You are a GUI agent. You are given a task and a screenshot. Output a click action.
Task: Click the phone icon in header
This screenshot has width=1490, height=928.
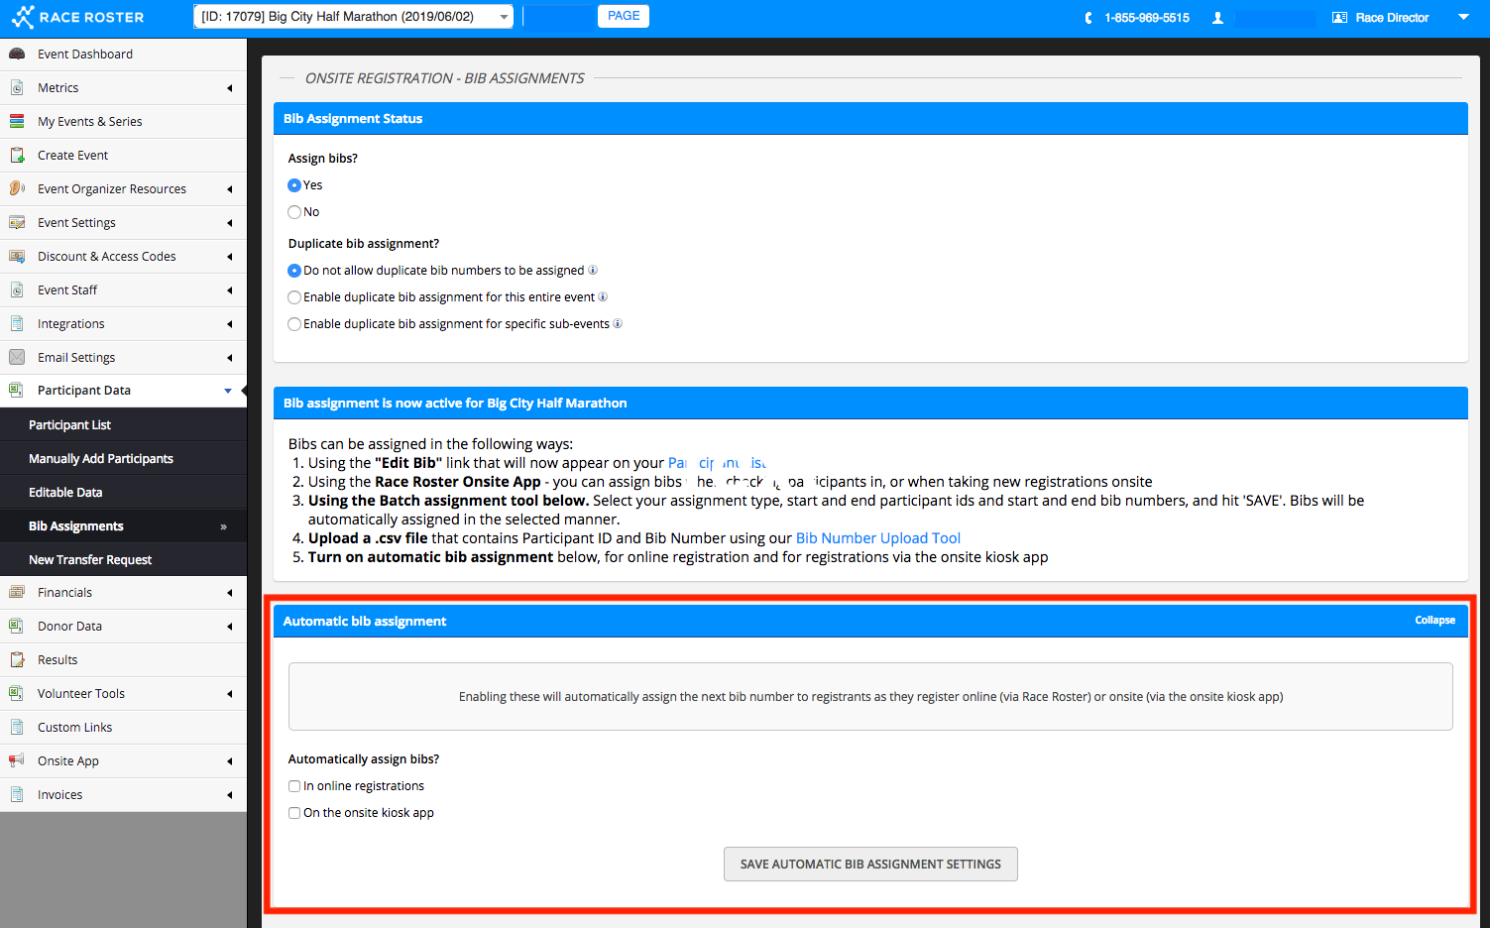click(1089, 18)
